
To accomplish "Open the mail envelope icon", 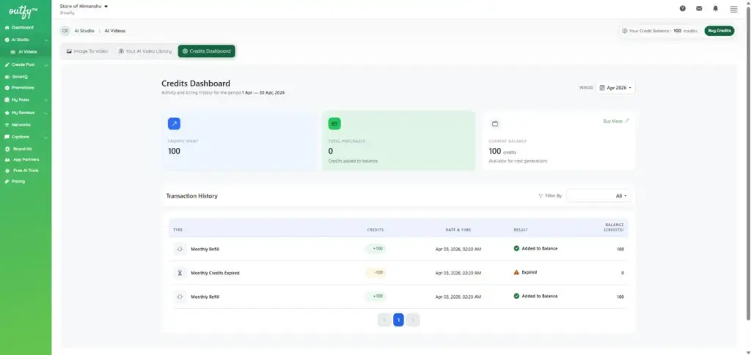I will 699,9.
